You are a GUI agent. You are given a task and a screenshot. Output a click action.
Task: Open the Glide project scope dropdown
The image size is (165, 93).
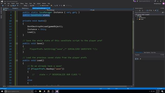[25, 10]
